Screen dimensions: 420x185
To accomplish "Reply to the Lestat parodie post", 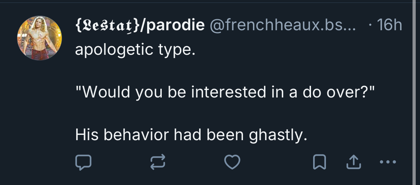I will point(83,163).
